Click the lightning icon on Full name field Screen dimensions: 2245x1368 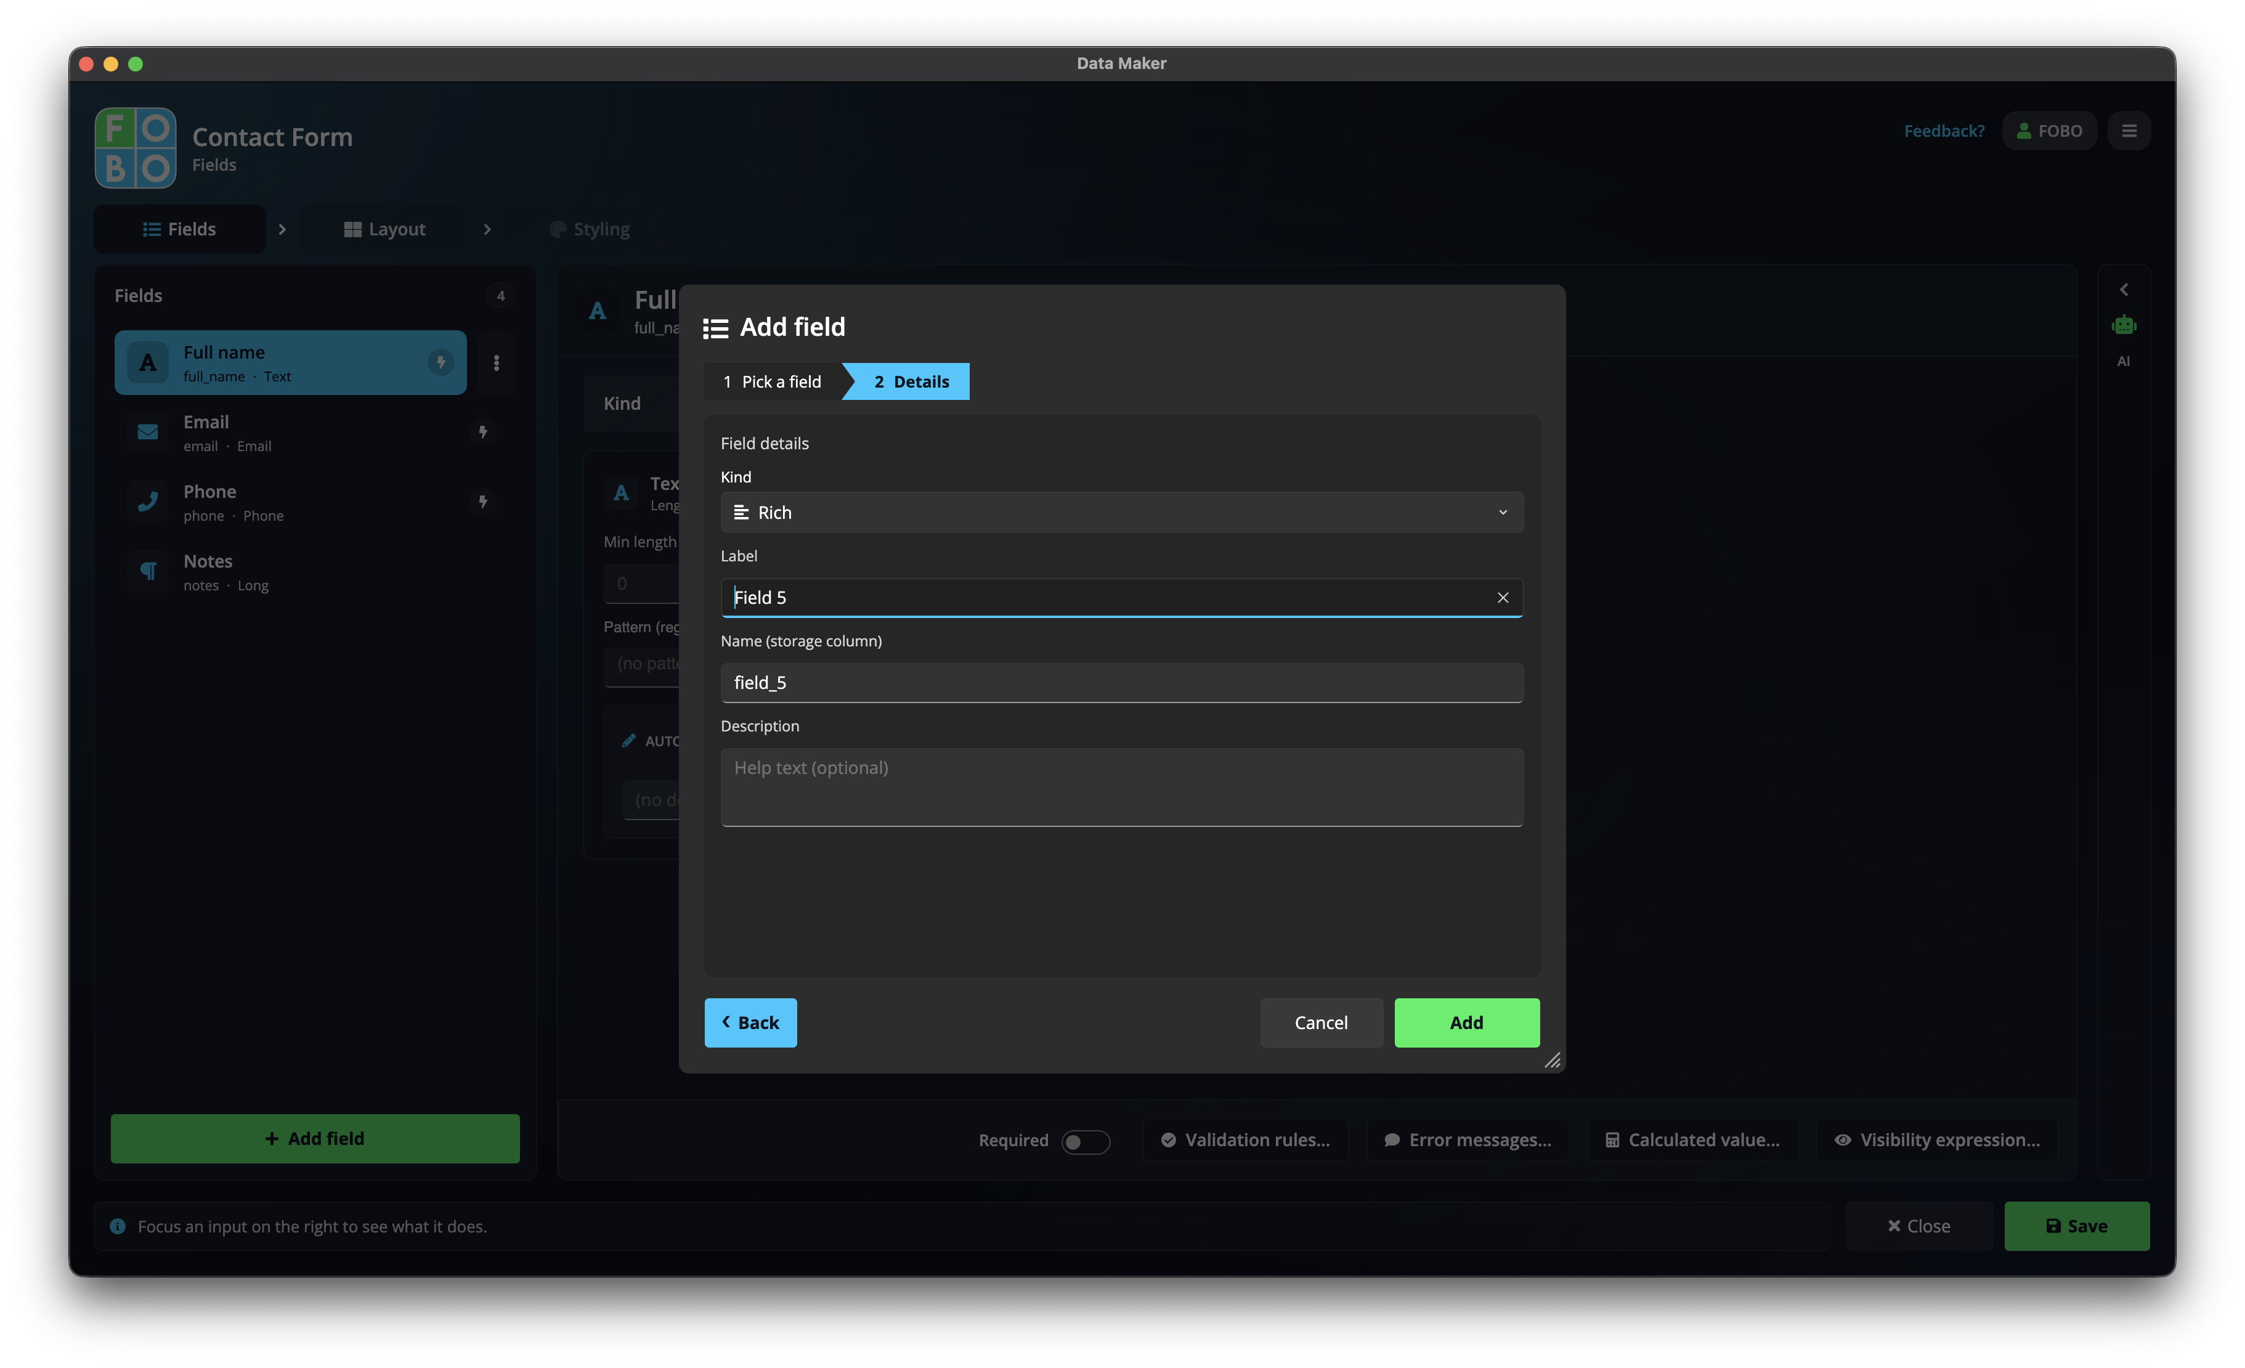pos(441,363)
